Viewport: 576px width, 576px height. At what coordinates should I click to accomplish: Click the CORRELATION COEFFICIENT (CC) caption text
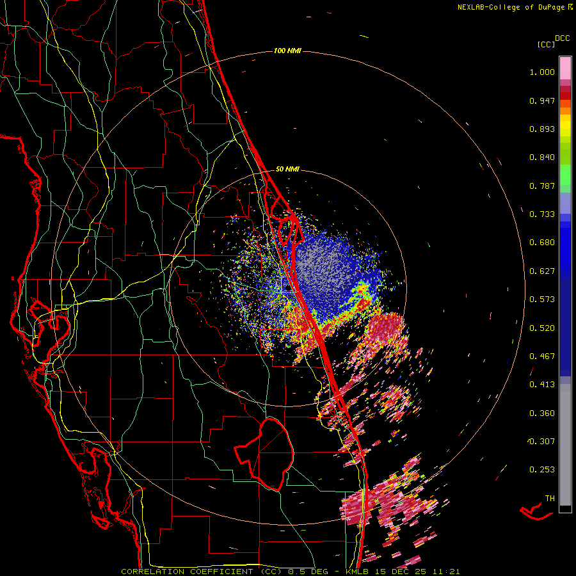(201, 572)
